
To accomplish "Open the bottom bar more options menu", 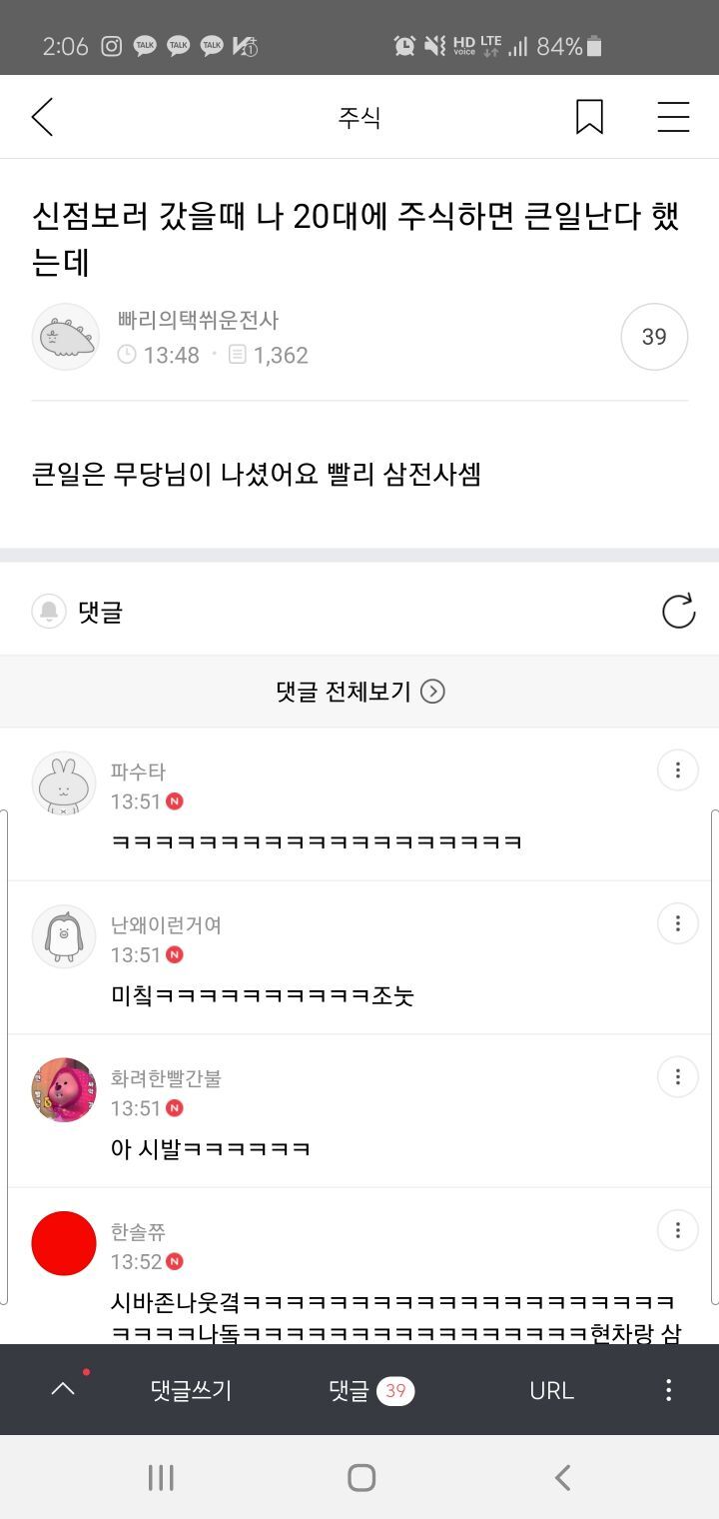I will click(x=668, y=1390).
